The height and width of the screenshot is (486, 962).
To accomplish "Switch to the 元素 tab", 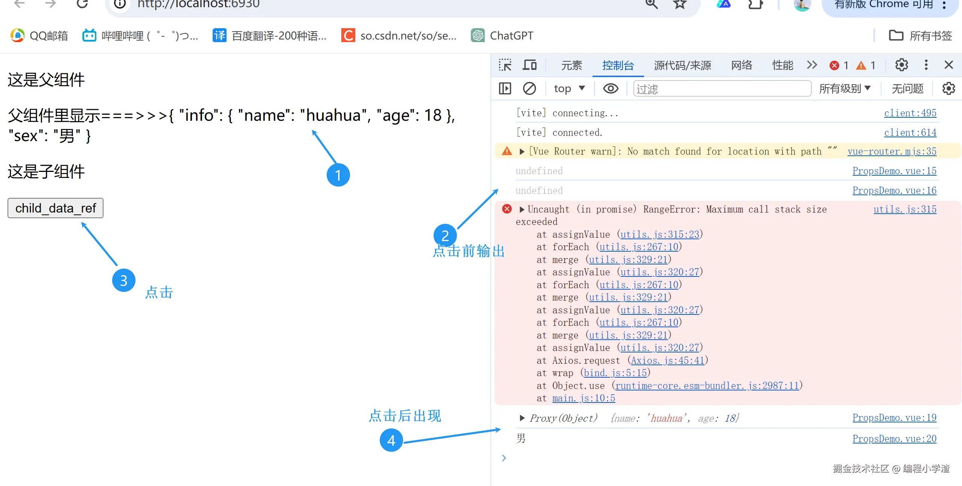I will coord(571,65).
